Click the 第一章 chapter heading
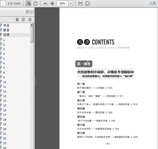 pyautogui.click(x=81, y=84)
